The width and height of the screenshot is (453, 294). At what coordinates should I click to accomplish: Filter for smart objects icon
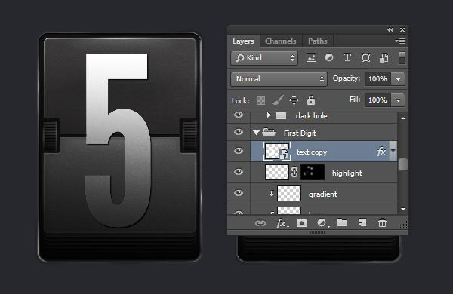pos(384,58)
